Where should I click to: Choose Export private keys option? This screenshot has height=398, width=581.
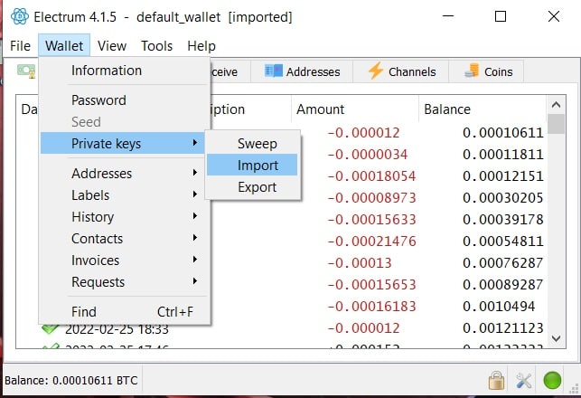point(252,187)
